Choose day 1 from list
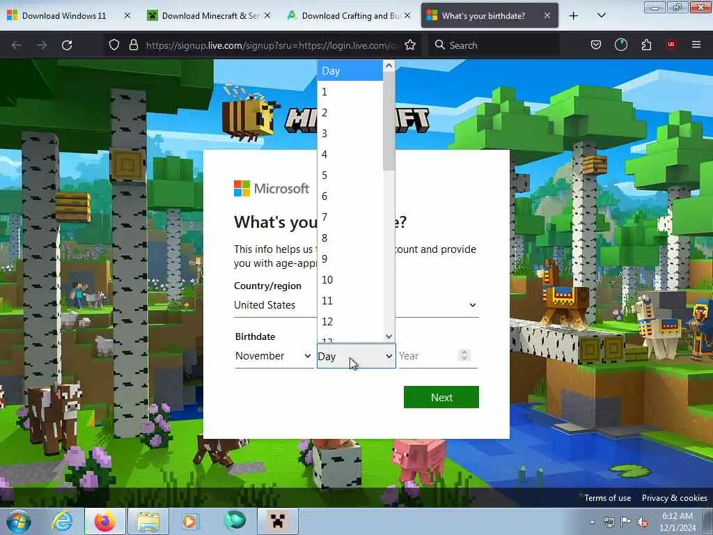 point(350,92)
